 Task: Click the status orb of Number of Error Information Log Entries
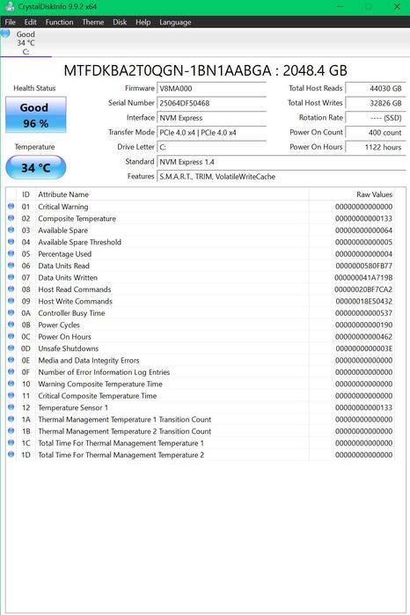point(11,371)
